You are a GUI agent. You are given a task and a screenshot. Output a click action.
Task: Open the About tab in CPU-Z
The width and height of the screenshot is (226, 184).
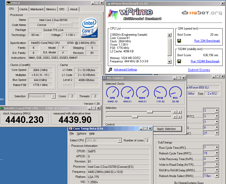(74, 9)
